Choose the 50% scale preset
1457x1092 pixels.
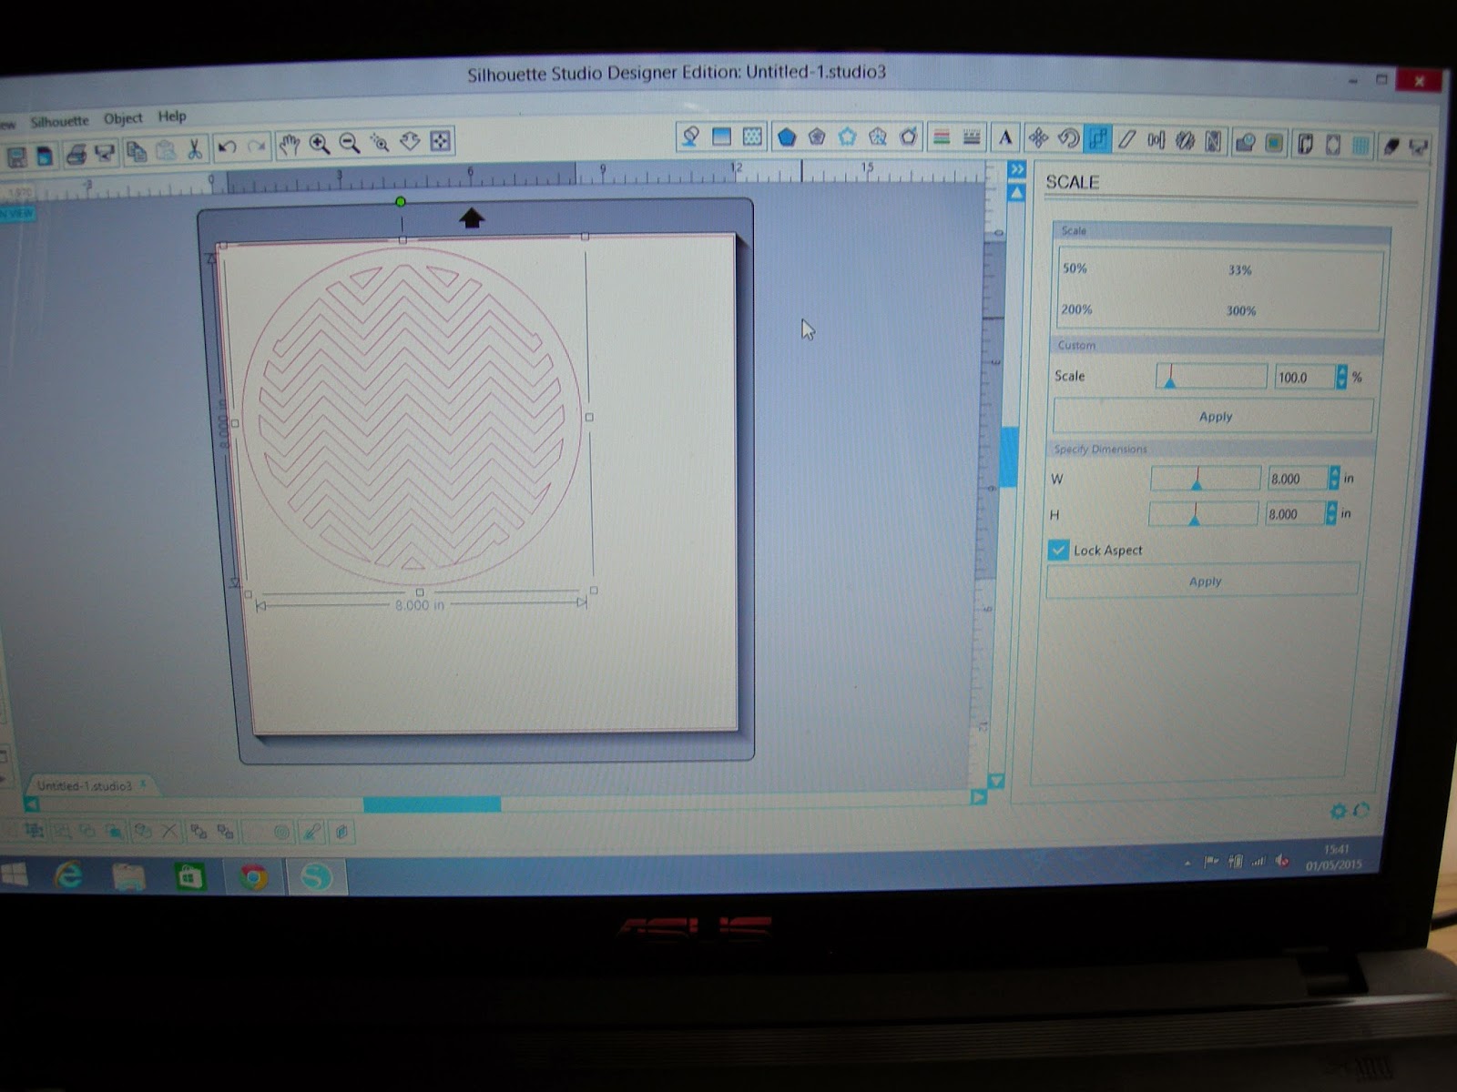[1075, 268]
